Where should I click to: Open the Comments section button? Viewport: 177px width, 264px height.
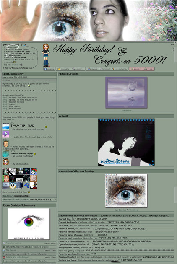tap(78, 69)
